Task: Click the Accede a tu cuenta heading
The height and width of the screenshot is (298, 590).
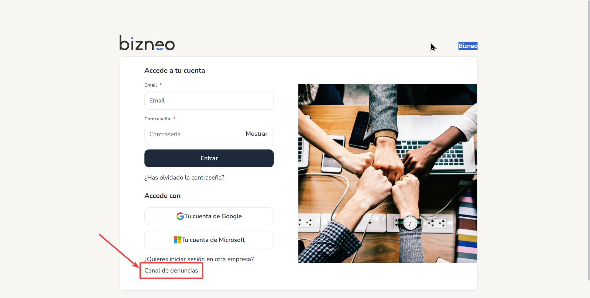Action: coord(175,71)
